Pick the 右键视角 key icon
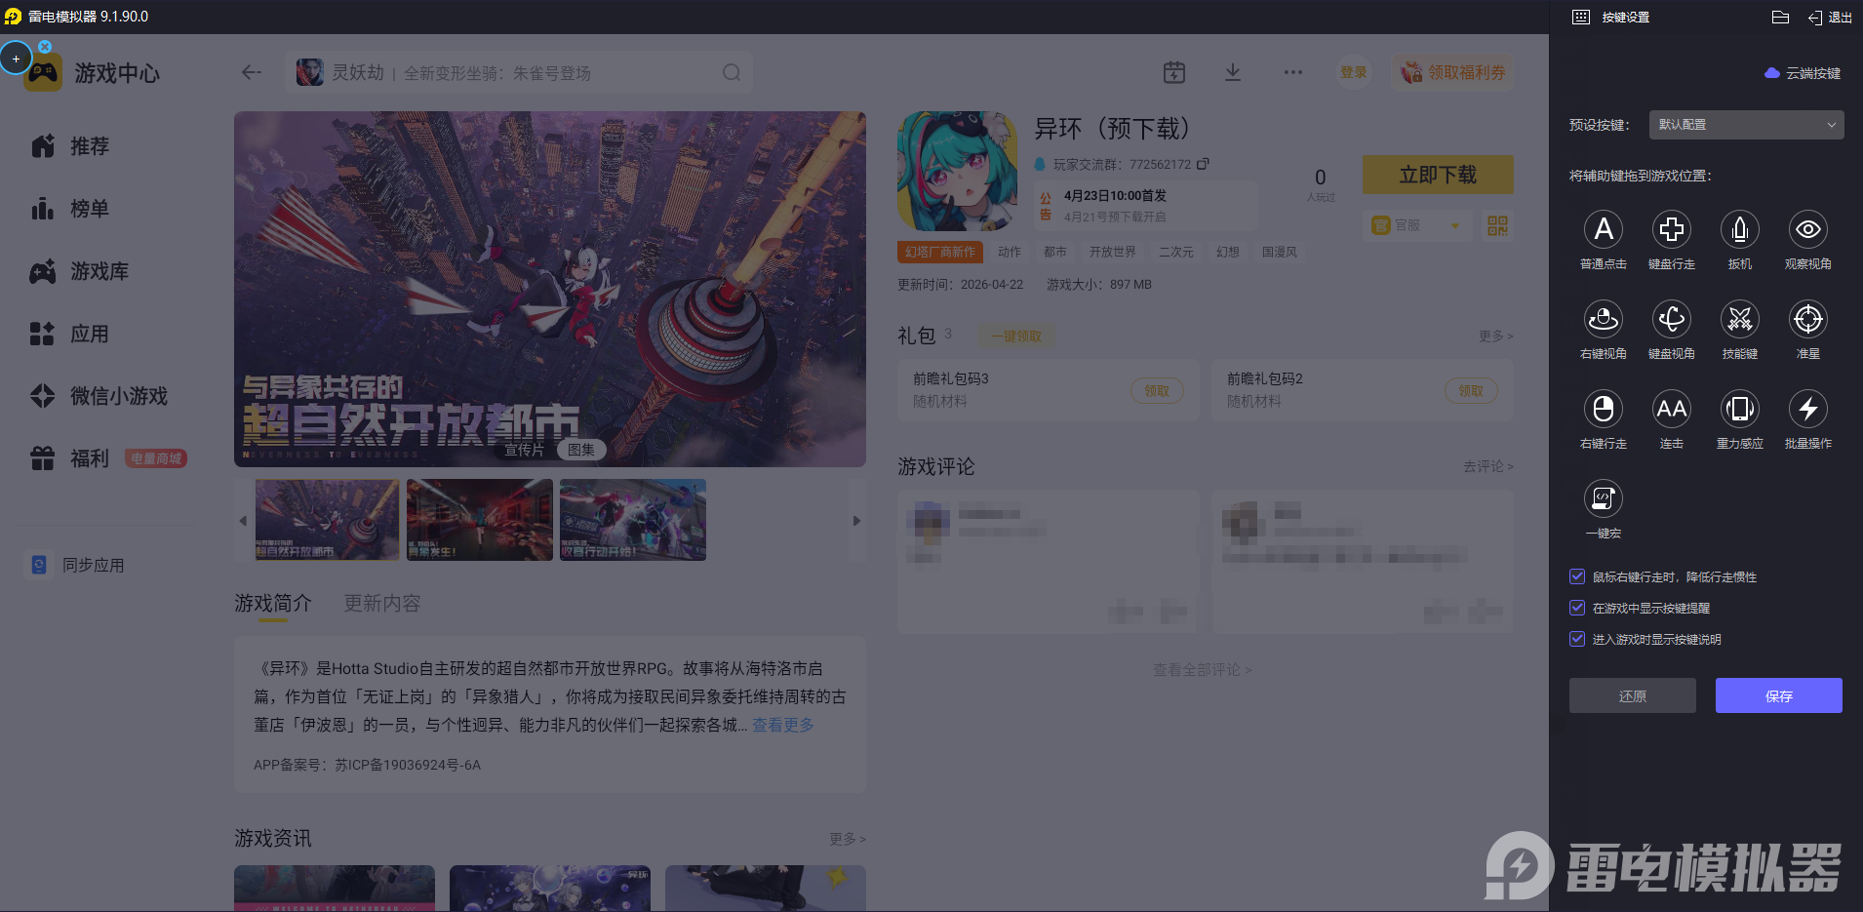Screen dimensions: 1863x912 1603,319
